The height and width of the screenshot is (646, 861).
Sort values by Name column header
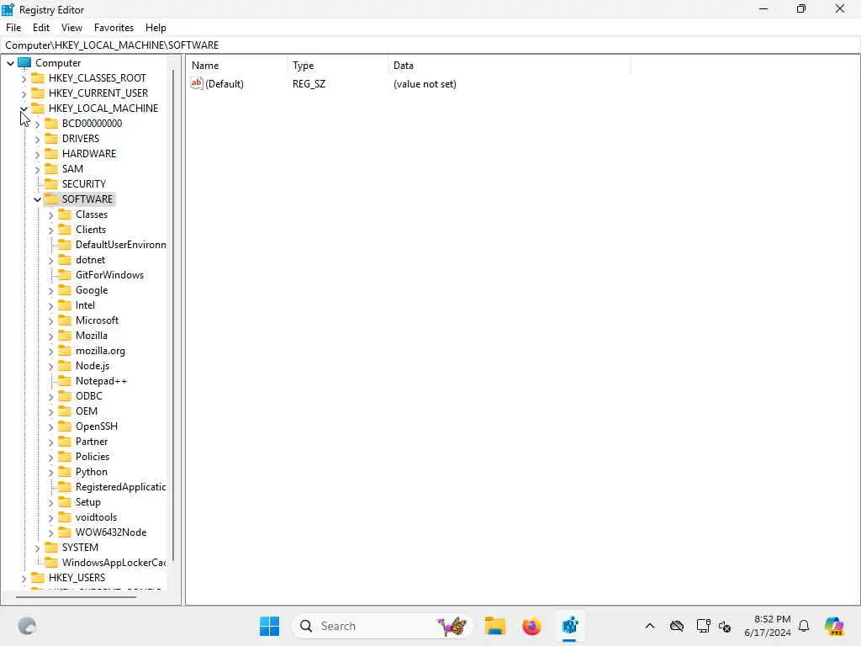pyautogui.click(x=236, y=66)
